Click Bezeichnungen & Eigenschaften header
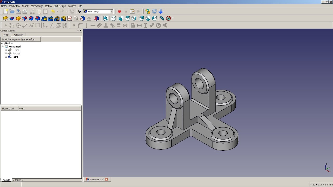The height and width of the screenshot is (187, 333). click(x=21, y=39)
